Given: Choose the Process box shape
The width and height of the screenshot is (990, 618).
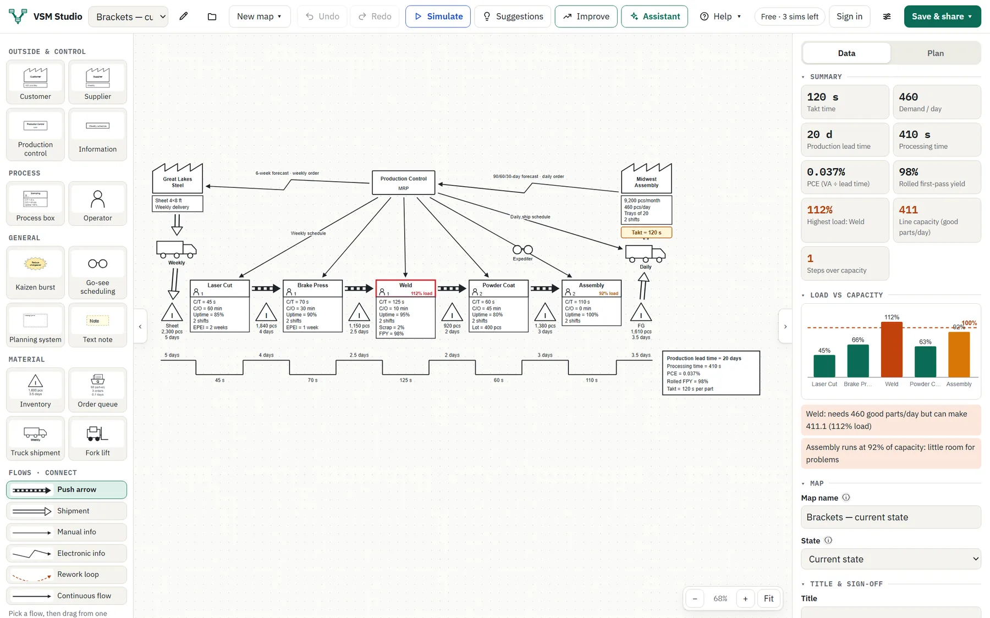Looking at the screenshot, I should (x=35, y=203).
